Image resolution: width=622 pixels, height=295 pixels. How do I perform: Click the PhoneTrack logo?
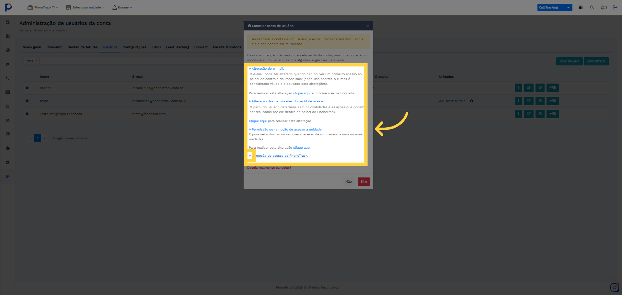click(x=8, y=7)
